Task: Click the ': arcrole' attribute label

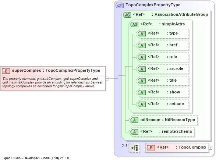Action: (x=175, y=68)
